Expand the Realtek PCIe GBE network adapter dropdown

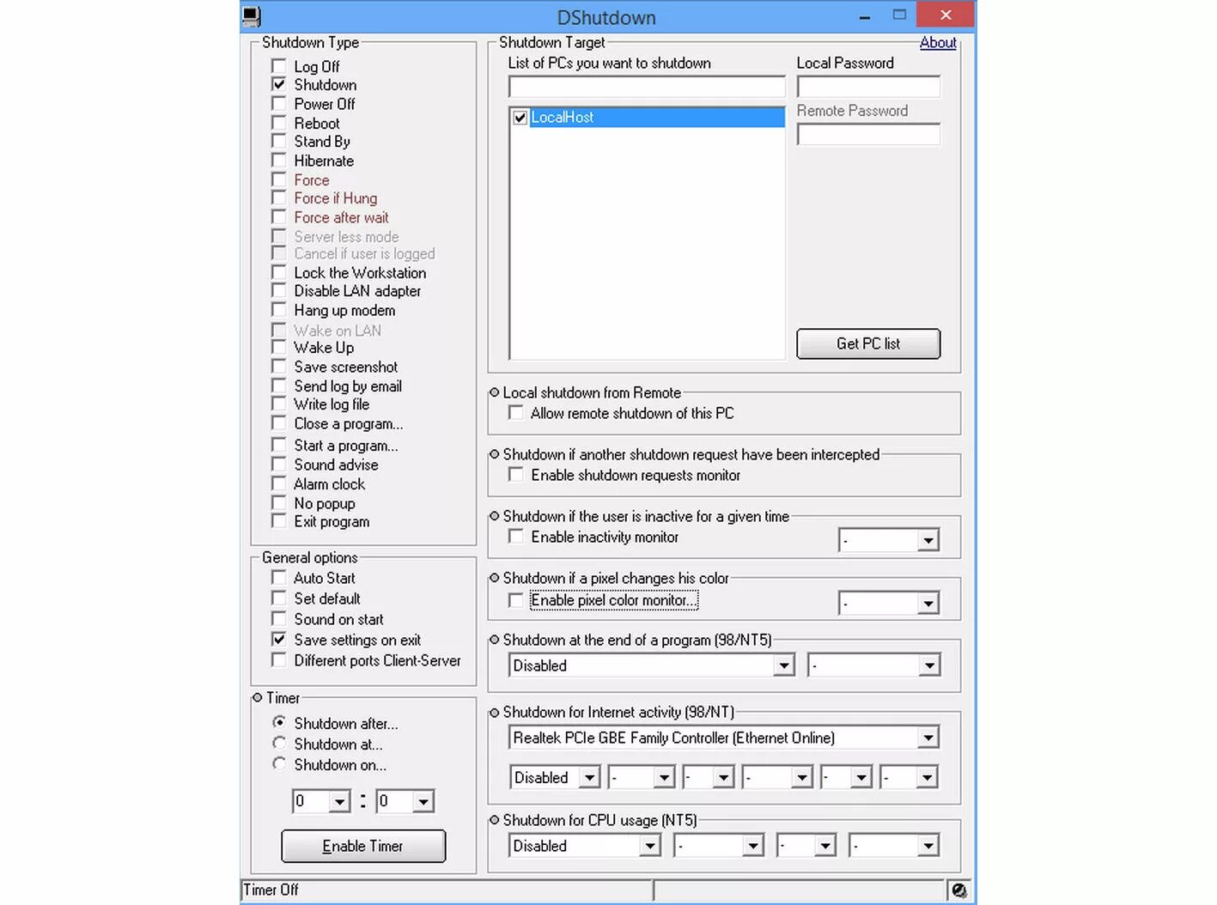tap(928, 738)
